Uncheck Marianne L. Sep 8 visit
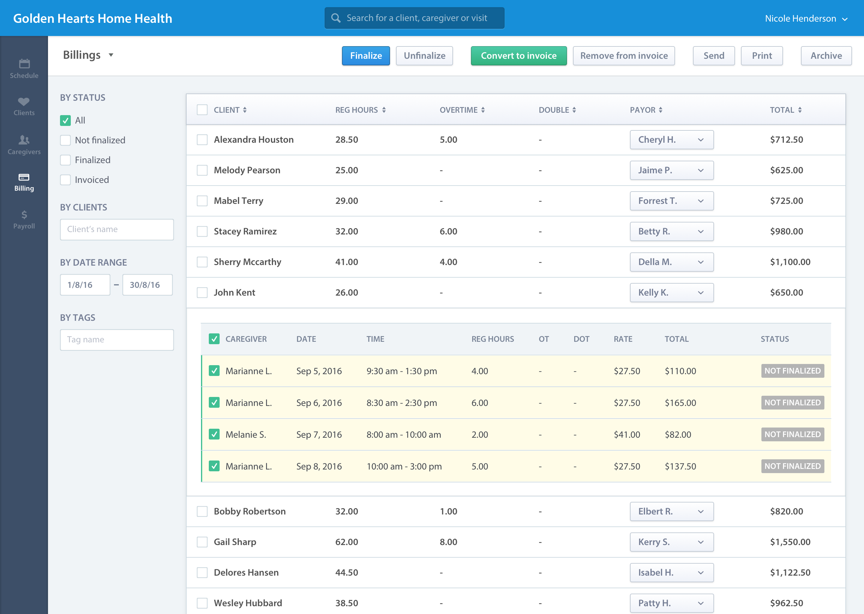This screenshot has height=614, width=864. [x=214, y=466]
